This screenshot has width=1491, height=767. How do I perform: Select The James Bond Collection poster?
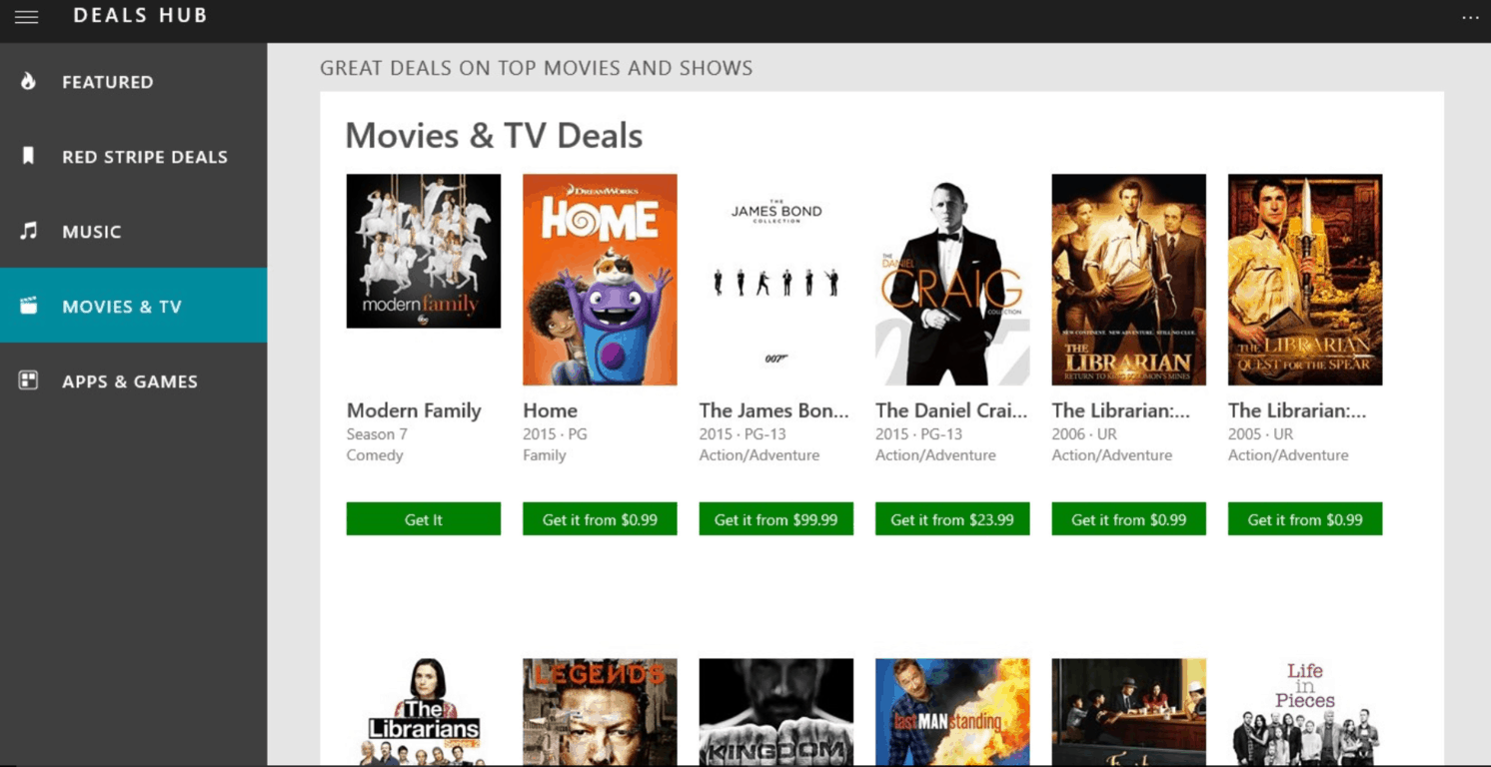point(775,280)
